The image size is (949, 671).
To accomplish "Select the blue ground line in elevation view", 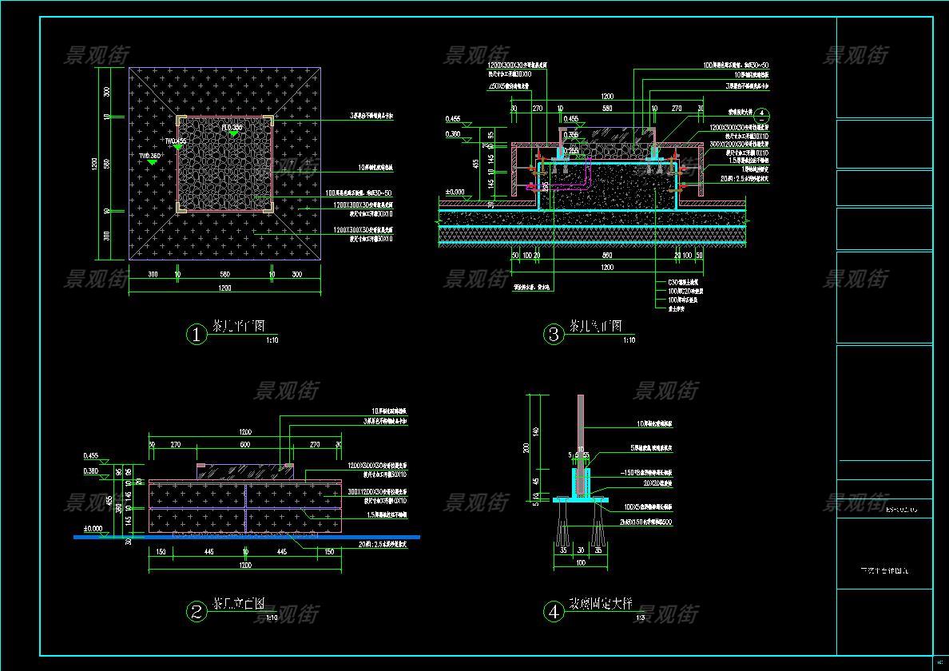I will click(x=246, y=537).
